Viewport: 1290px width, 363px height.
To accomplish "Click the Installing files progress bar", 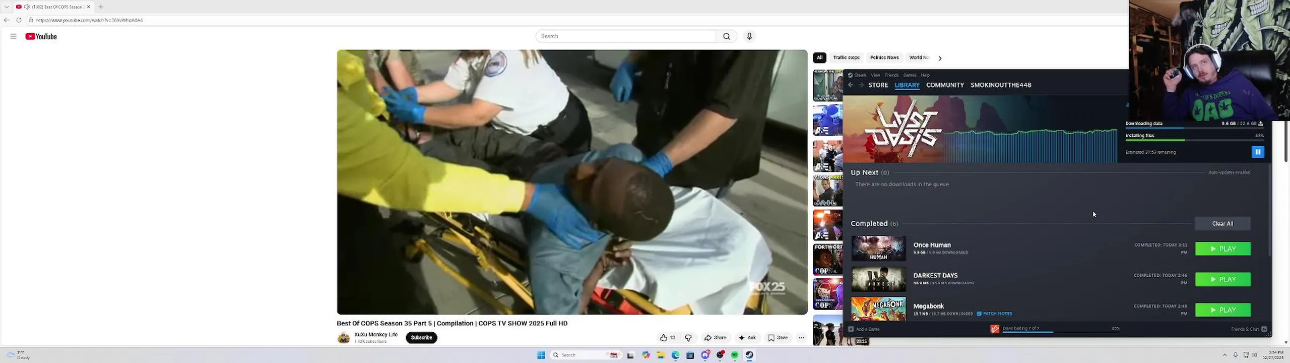I will pyautogui.click(x=1195, y=140).
